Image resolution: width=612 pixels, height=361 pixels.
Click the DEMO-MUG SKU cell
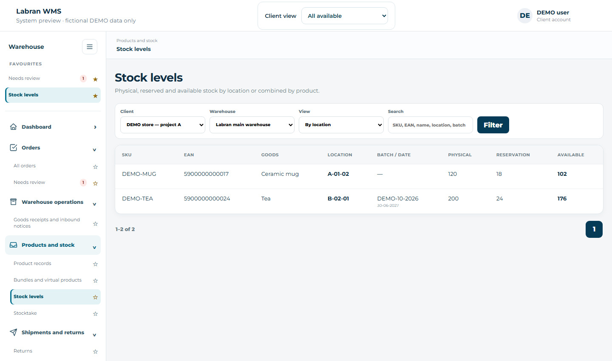pyautogui.click(x=139, y=174)
